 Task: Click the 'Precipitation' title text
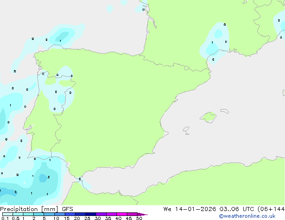19,209
